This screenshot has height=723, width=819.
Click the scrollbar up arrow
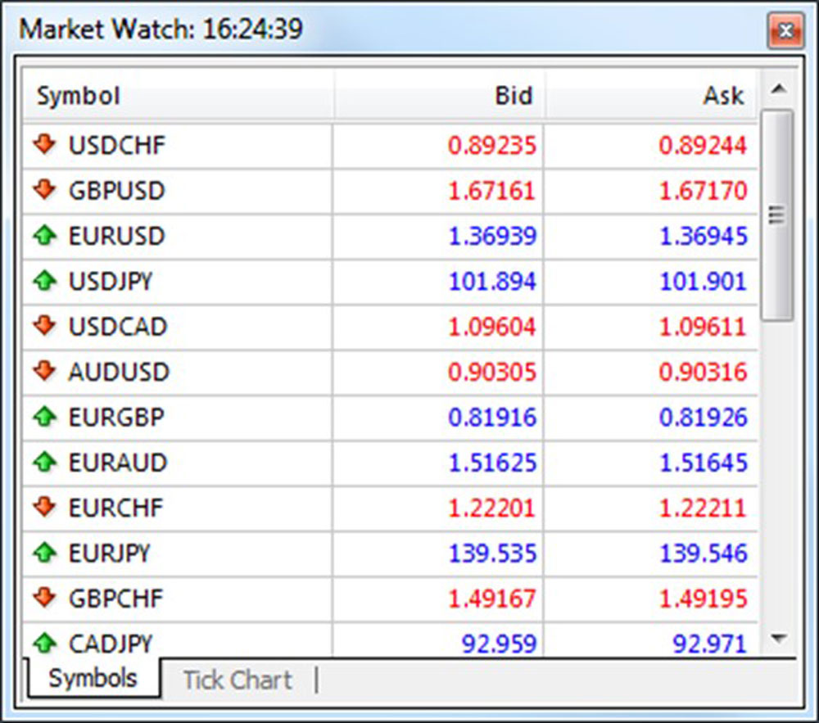click(x=779, y=88)
